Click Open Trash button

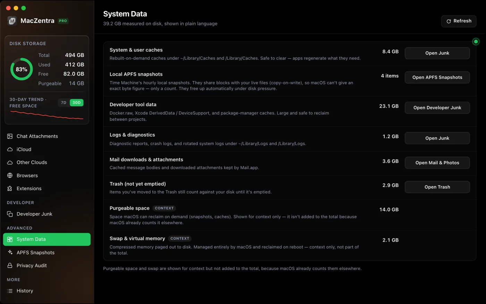(437, 187)
